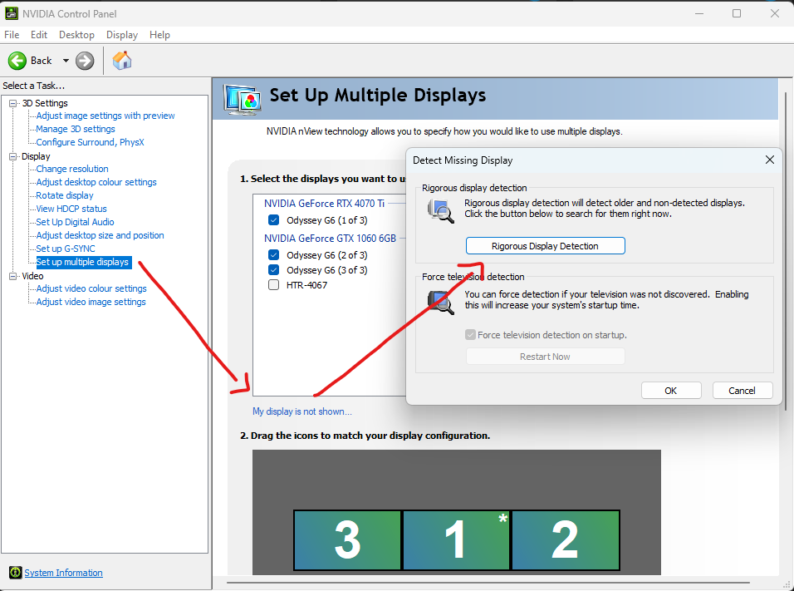This screenshot has width=794, height=591.
Task: Confirm the dialog with OK
Action: pos(671,391)
